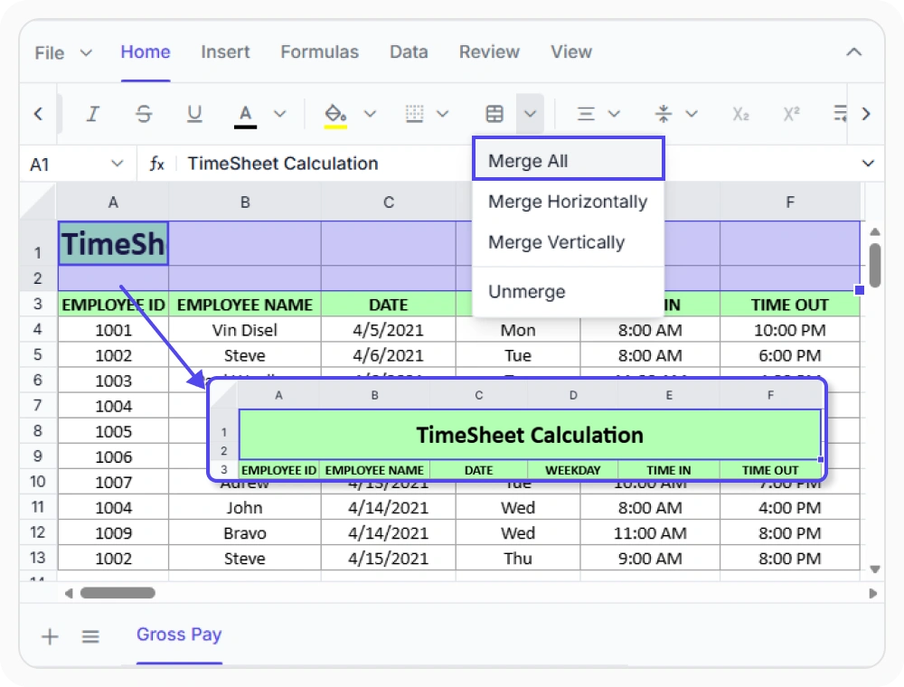
Task: Open the font color dropdown arrow
Action: pos(279,114)
